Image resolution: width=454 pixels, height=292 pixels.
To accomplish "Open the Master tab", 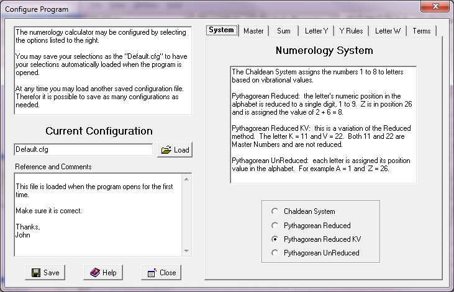I will 253,31.
